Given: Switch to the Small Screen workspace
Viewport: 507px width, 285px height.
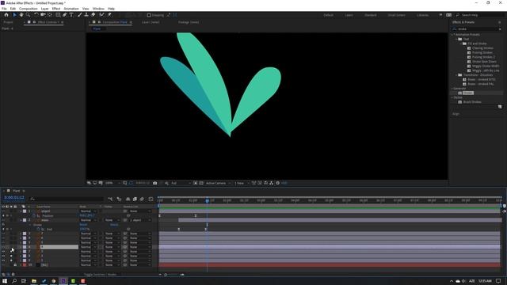Looking at the screenshot, I should click(396, 15).
